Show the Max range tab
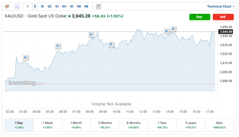 pyautogui.click(x=219, y=125)
